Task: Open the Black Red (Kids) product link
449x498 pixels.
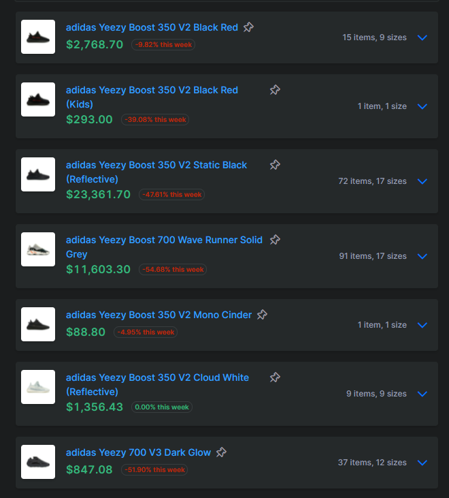Action: (152, 97)
